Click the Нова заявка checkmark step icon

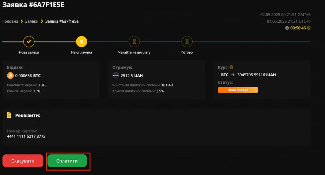pyautogui.click(x=29, y=42)
